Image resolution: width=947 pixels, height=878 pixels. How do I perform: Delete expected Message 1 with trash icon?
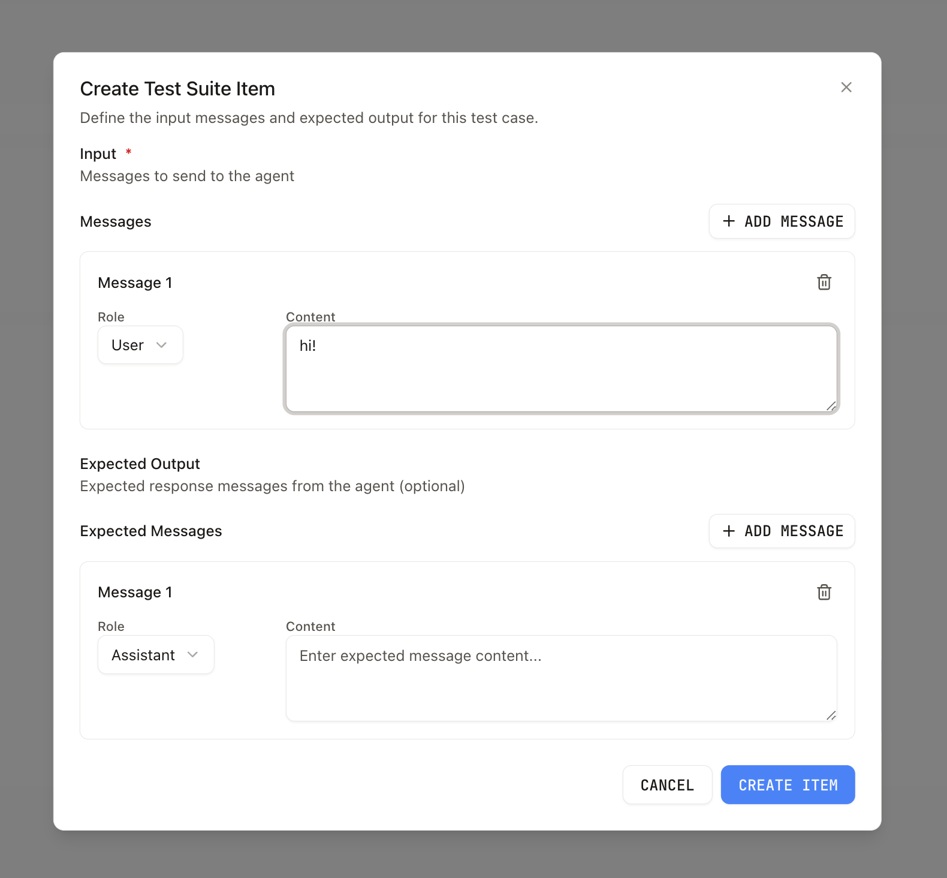click(824, 593)
